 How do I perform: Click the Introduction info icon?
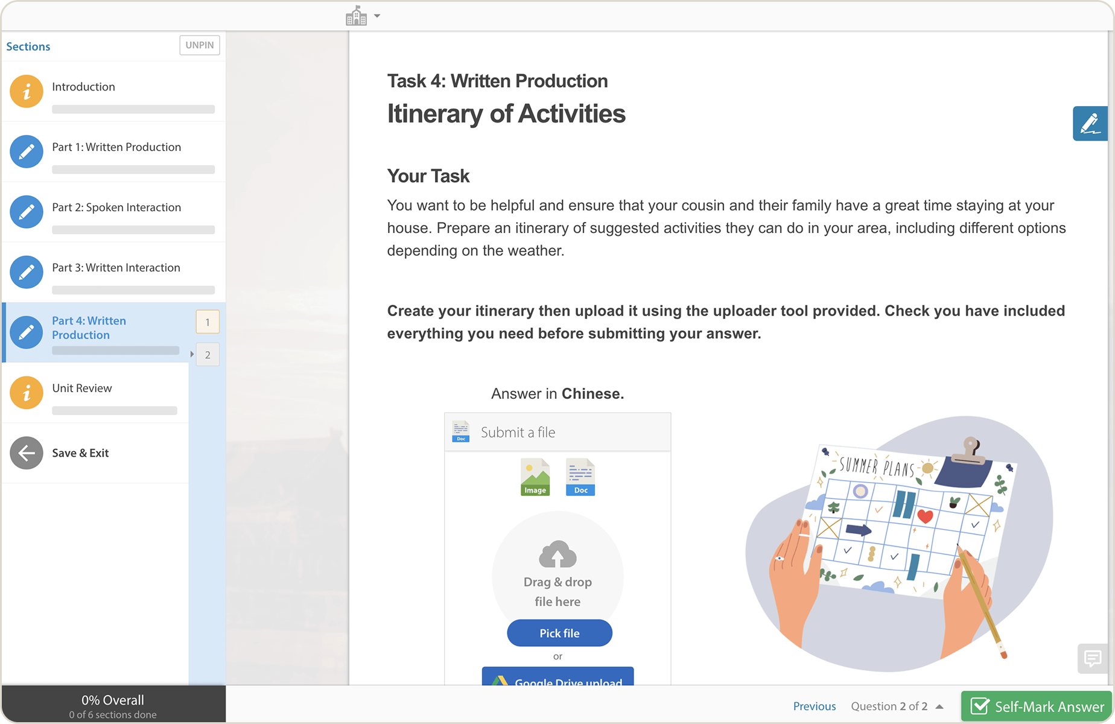[27, 91]
